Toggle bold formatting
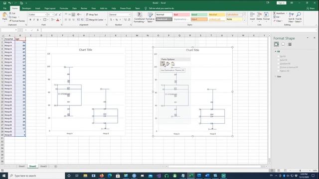The image size is (319, 179). [30, 20]
